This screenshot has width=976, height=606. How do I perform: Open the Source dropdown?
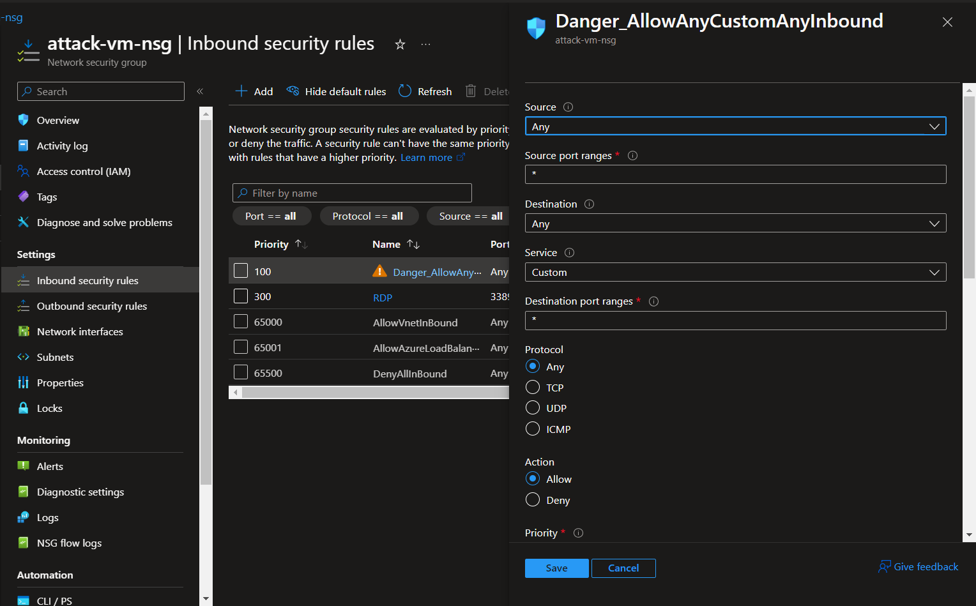coord(735,126)
